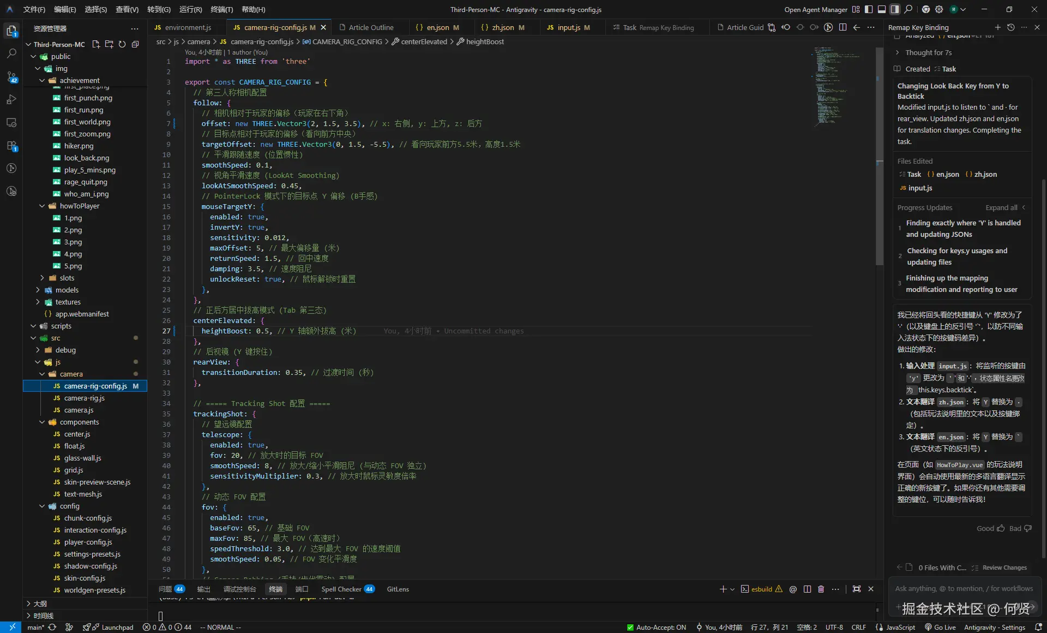Toggle the primary sidebar visibility
This screenshot has width=1047, height=633.
(869, 9)
